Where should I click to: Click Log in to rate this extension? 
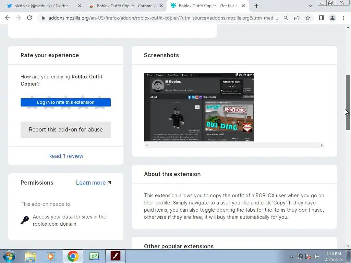click(65, 102)
